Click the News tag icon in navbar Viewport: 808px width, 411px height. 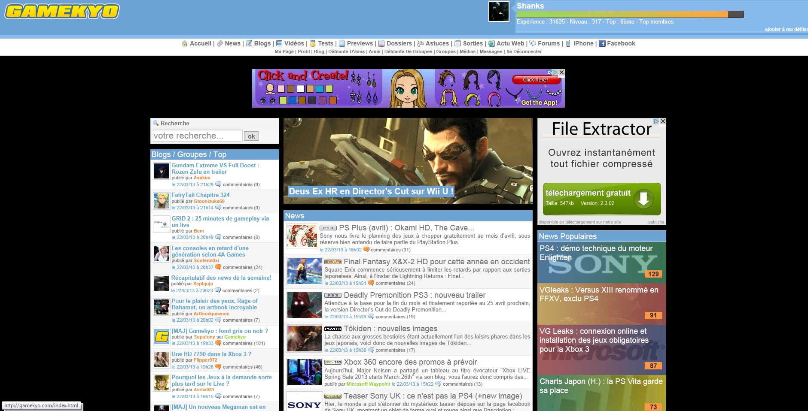pos(220,43)
